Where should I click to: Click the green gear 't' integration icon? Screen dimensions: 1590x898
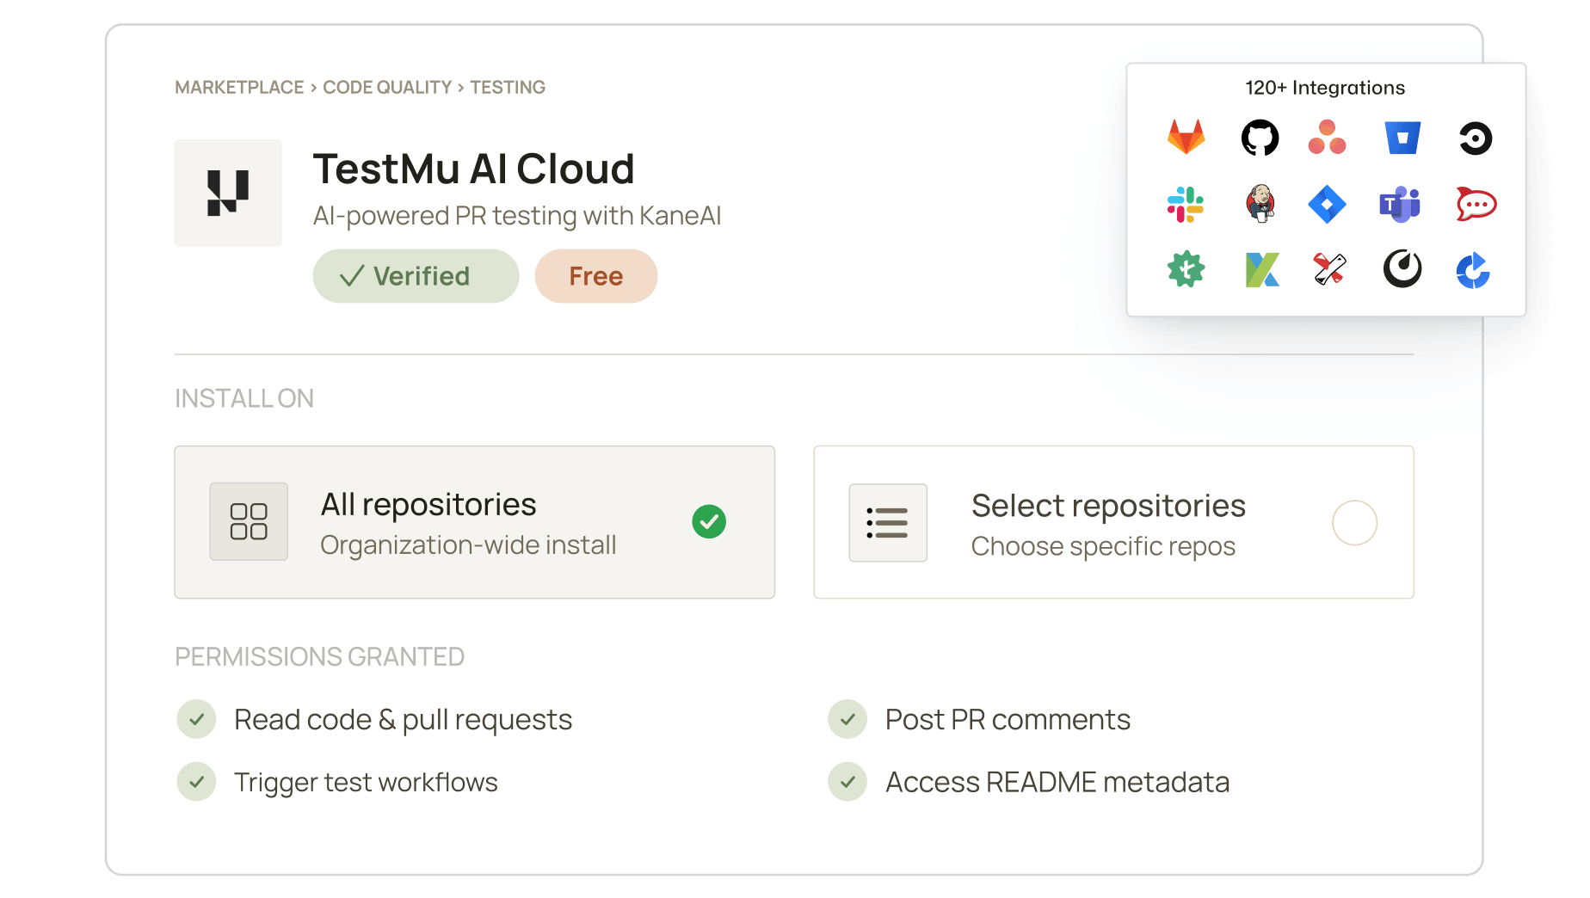coord(1186,270)
